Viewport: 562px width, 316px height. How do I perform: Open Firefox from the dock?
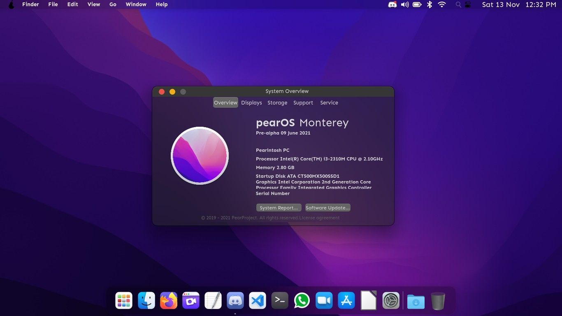click(169, 300)
